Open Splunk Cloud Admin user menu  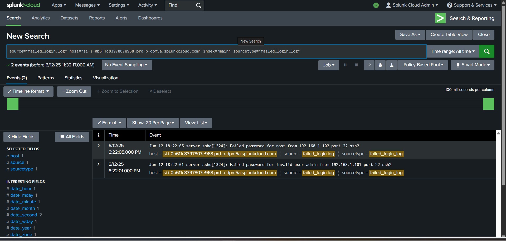[412, 5]
